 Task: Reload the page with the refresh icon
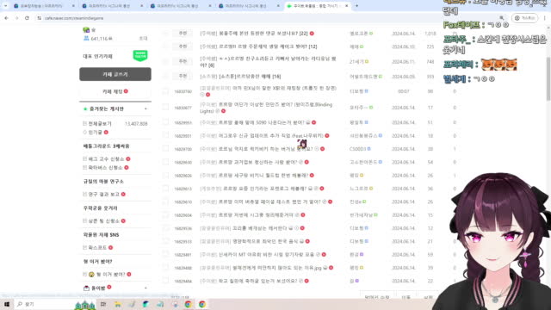point(27,18)
